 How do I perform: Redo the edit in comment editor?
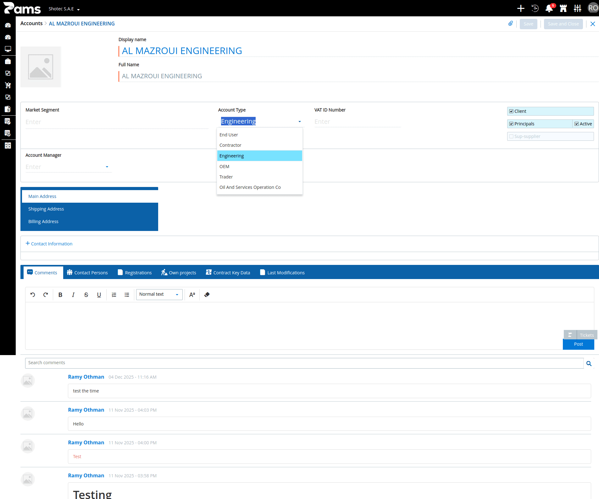click(46, 295)
